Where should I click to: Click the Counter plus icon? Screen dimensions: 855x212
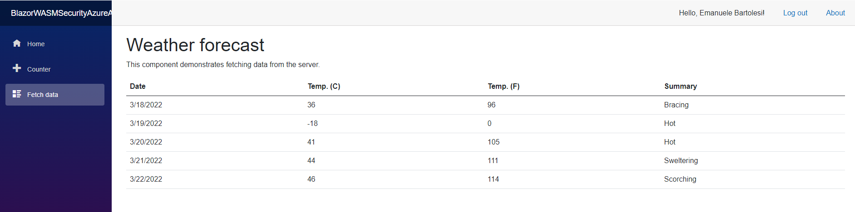[17, 68]
